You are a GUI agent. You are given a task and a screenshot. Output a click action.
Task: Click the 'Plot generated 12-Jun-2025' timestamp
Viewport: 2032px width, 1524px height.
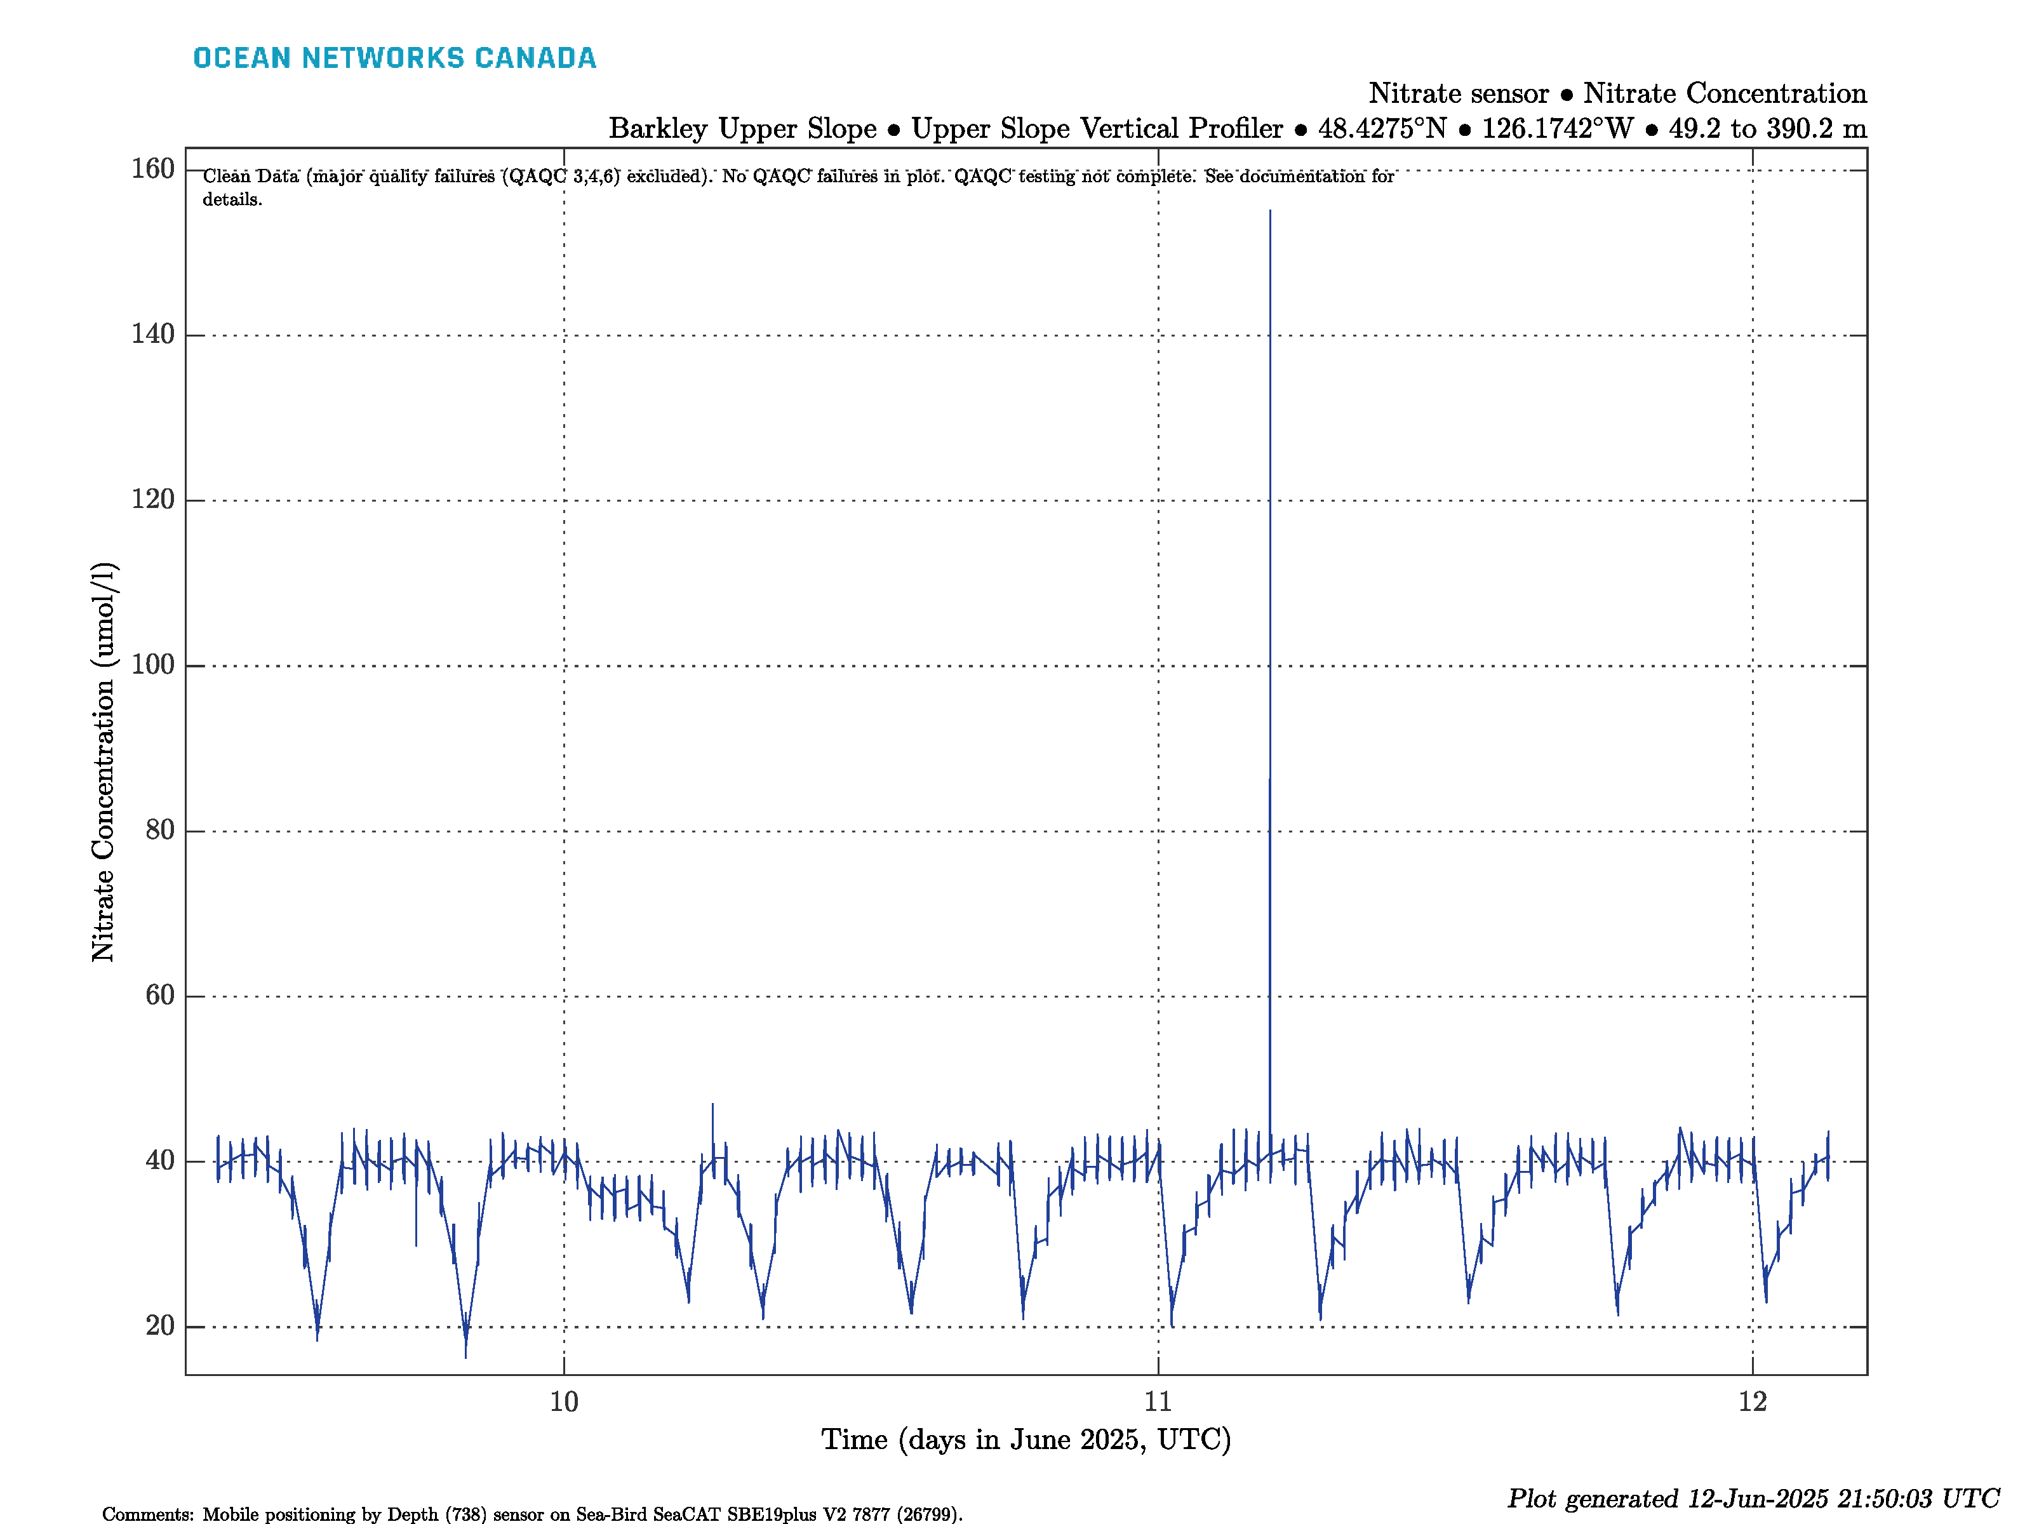point(1753,1498)
